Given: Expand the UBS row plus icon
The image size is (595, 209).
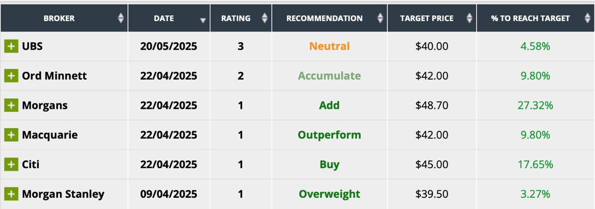Looking at the screenshot, I should pos(11,46).
